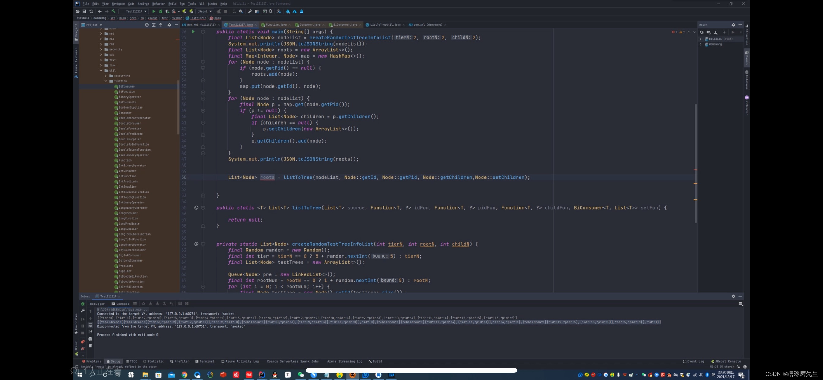Click the Translate icon in the toolbar
Image resolution: width=823 pixels, height=380 pixels.
(279, 12)
